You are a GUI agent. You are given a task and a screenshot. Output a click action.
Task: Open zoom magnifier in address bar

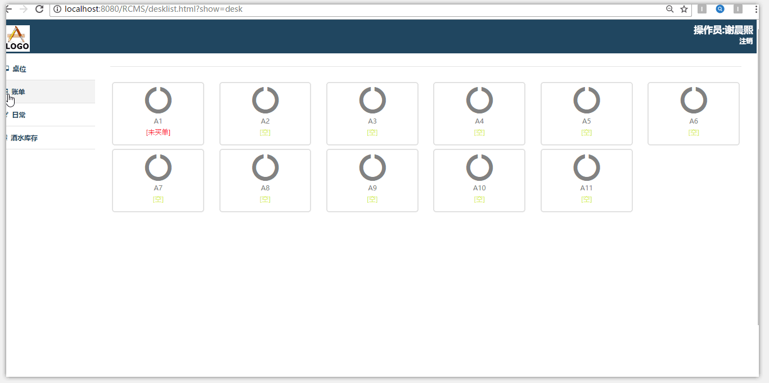pos(669,9)
